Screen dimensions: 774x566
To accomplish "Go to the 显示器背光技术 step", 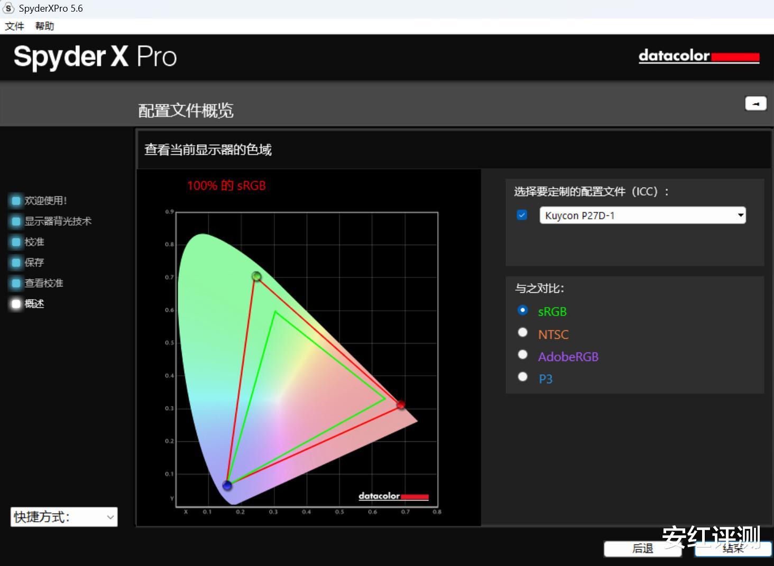I will pyautogui.click(x=58, y=221).
